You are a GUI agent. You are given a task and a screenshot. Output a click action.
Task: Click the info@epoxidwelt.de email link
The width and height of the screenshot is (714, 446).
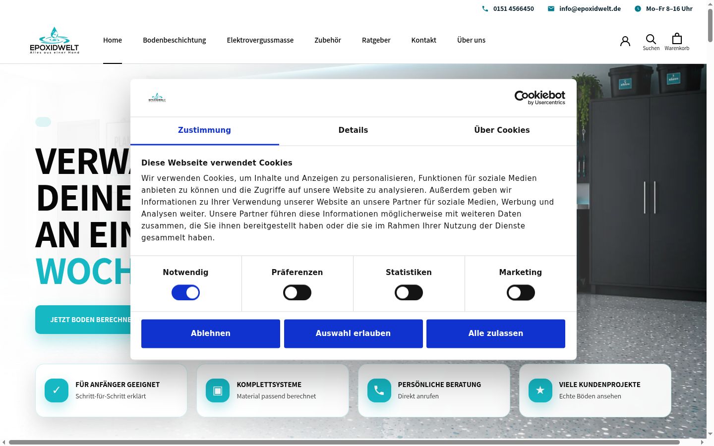[x=590, y=8]
